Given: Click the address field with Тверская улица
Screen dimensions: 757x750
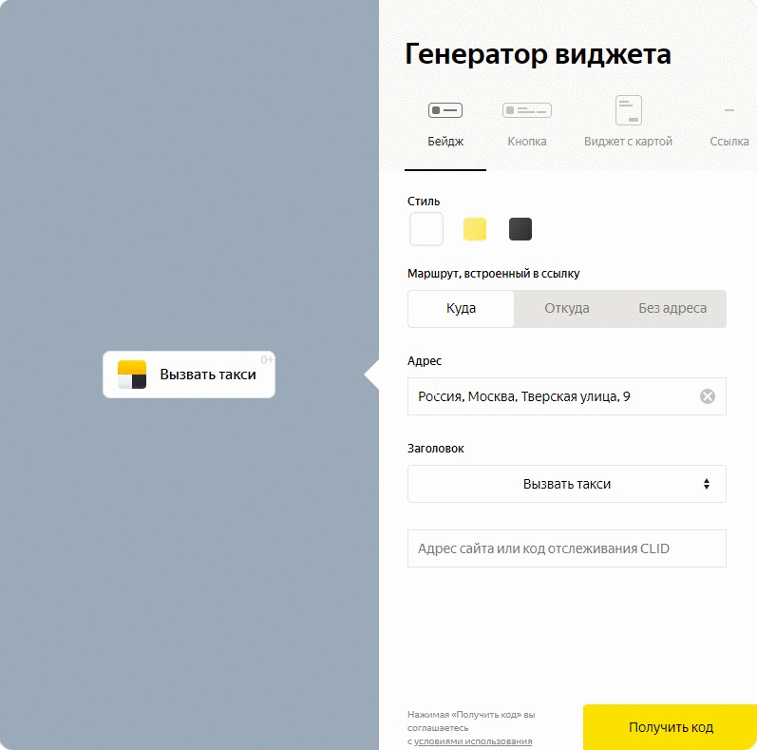Looking at the screenshot, I should (567, 396).
